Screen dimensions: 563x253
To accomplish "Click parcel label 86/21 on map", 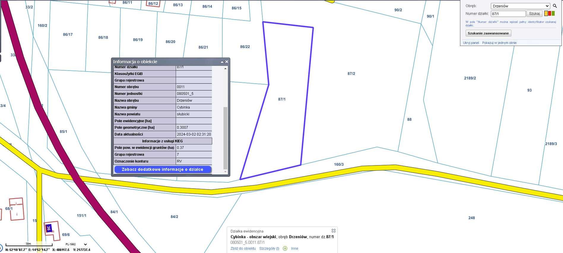I will point(203,47).
